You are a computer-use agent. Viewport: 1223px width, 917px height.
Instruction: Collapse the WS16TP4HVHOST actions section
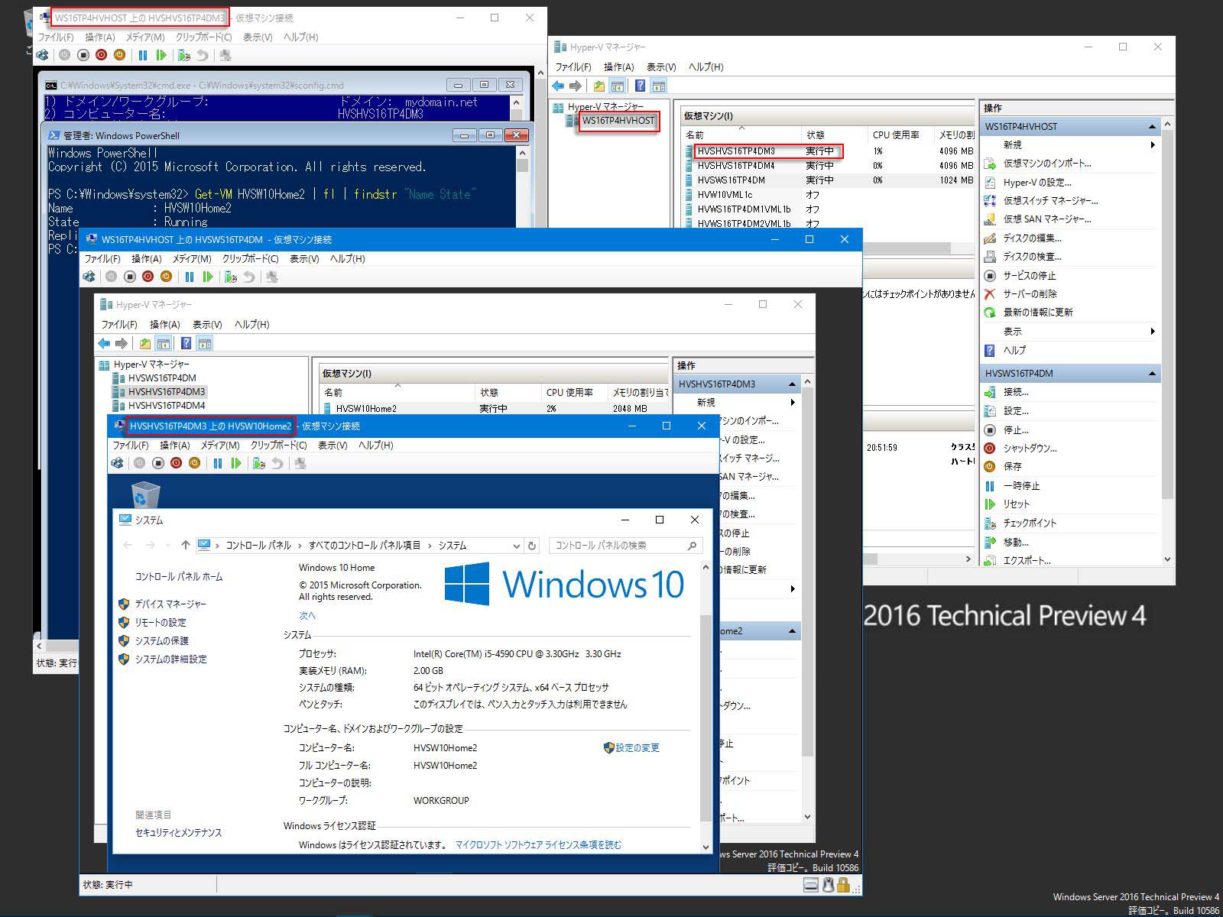click(1152, 126)
